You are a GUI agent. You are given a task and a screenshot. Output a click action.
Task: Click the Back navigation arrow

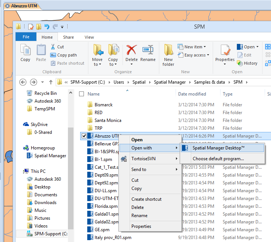[23, 82]
